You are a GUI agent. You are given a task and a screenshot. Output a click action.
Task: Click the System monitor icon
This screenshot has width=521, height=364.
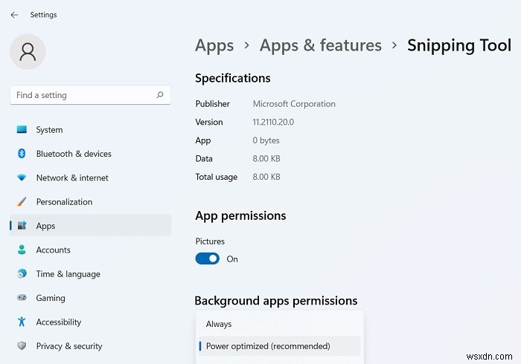point(22,129)
